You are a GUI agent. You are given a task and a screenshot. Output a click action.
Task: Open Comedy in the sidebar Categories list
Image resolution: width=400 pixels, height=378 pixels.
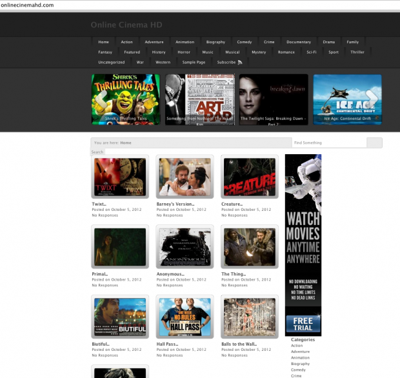point(298,370)
